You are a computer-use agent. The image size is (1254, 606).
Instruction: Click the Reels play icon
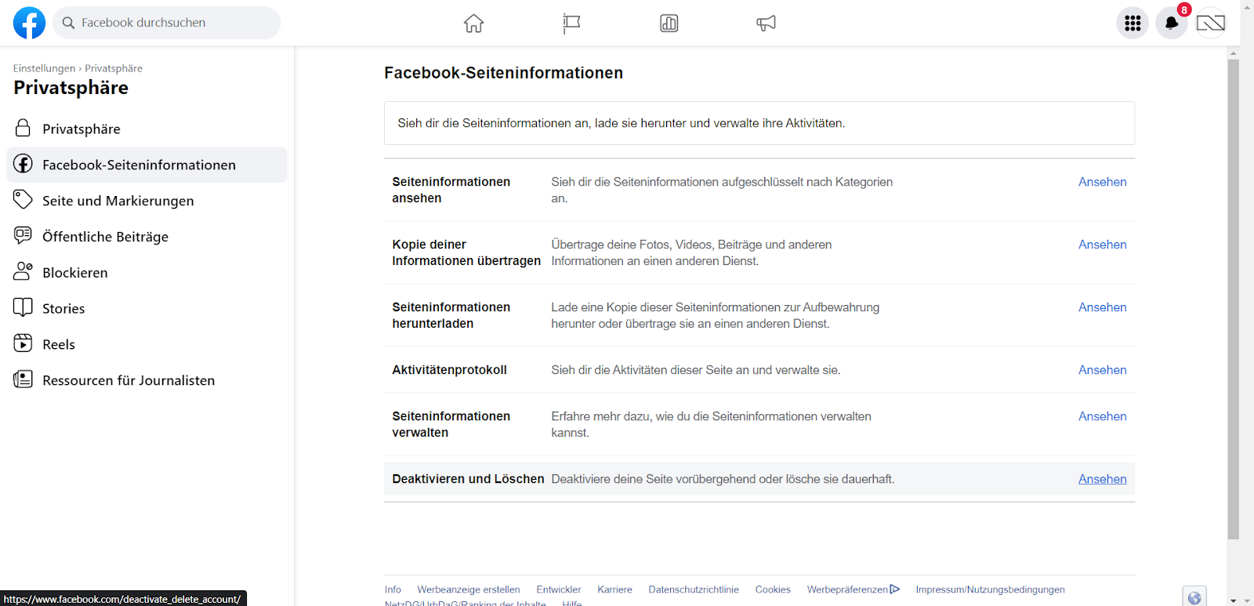(23, 343)
